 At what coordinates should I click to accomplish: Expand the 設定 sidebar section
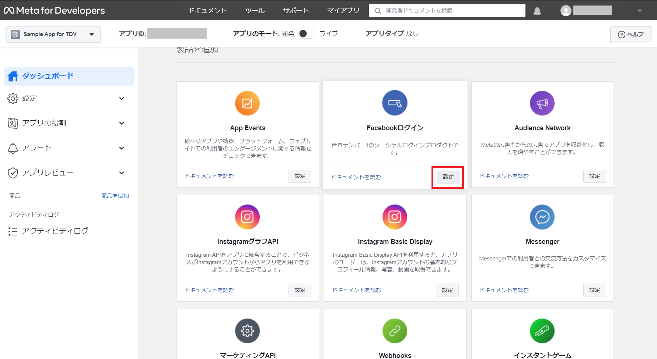pyautogui.click(x=122, y=98)
